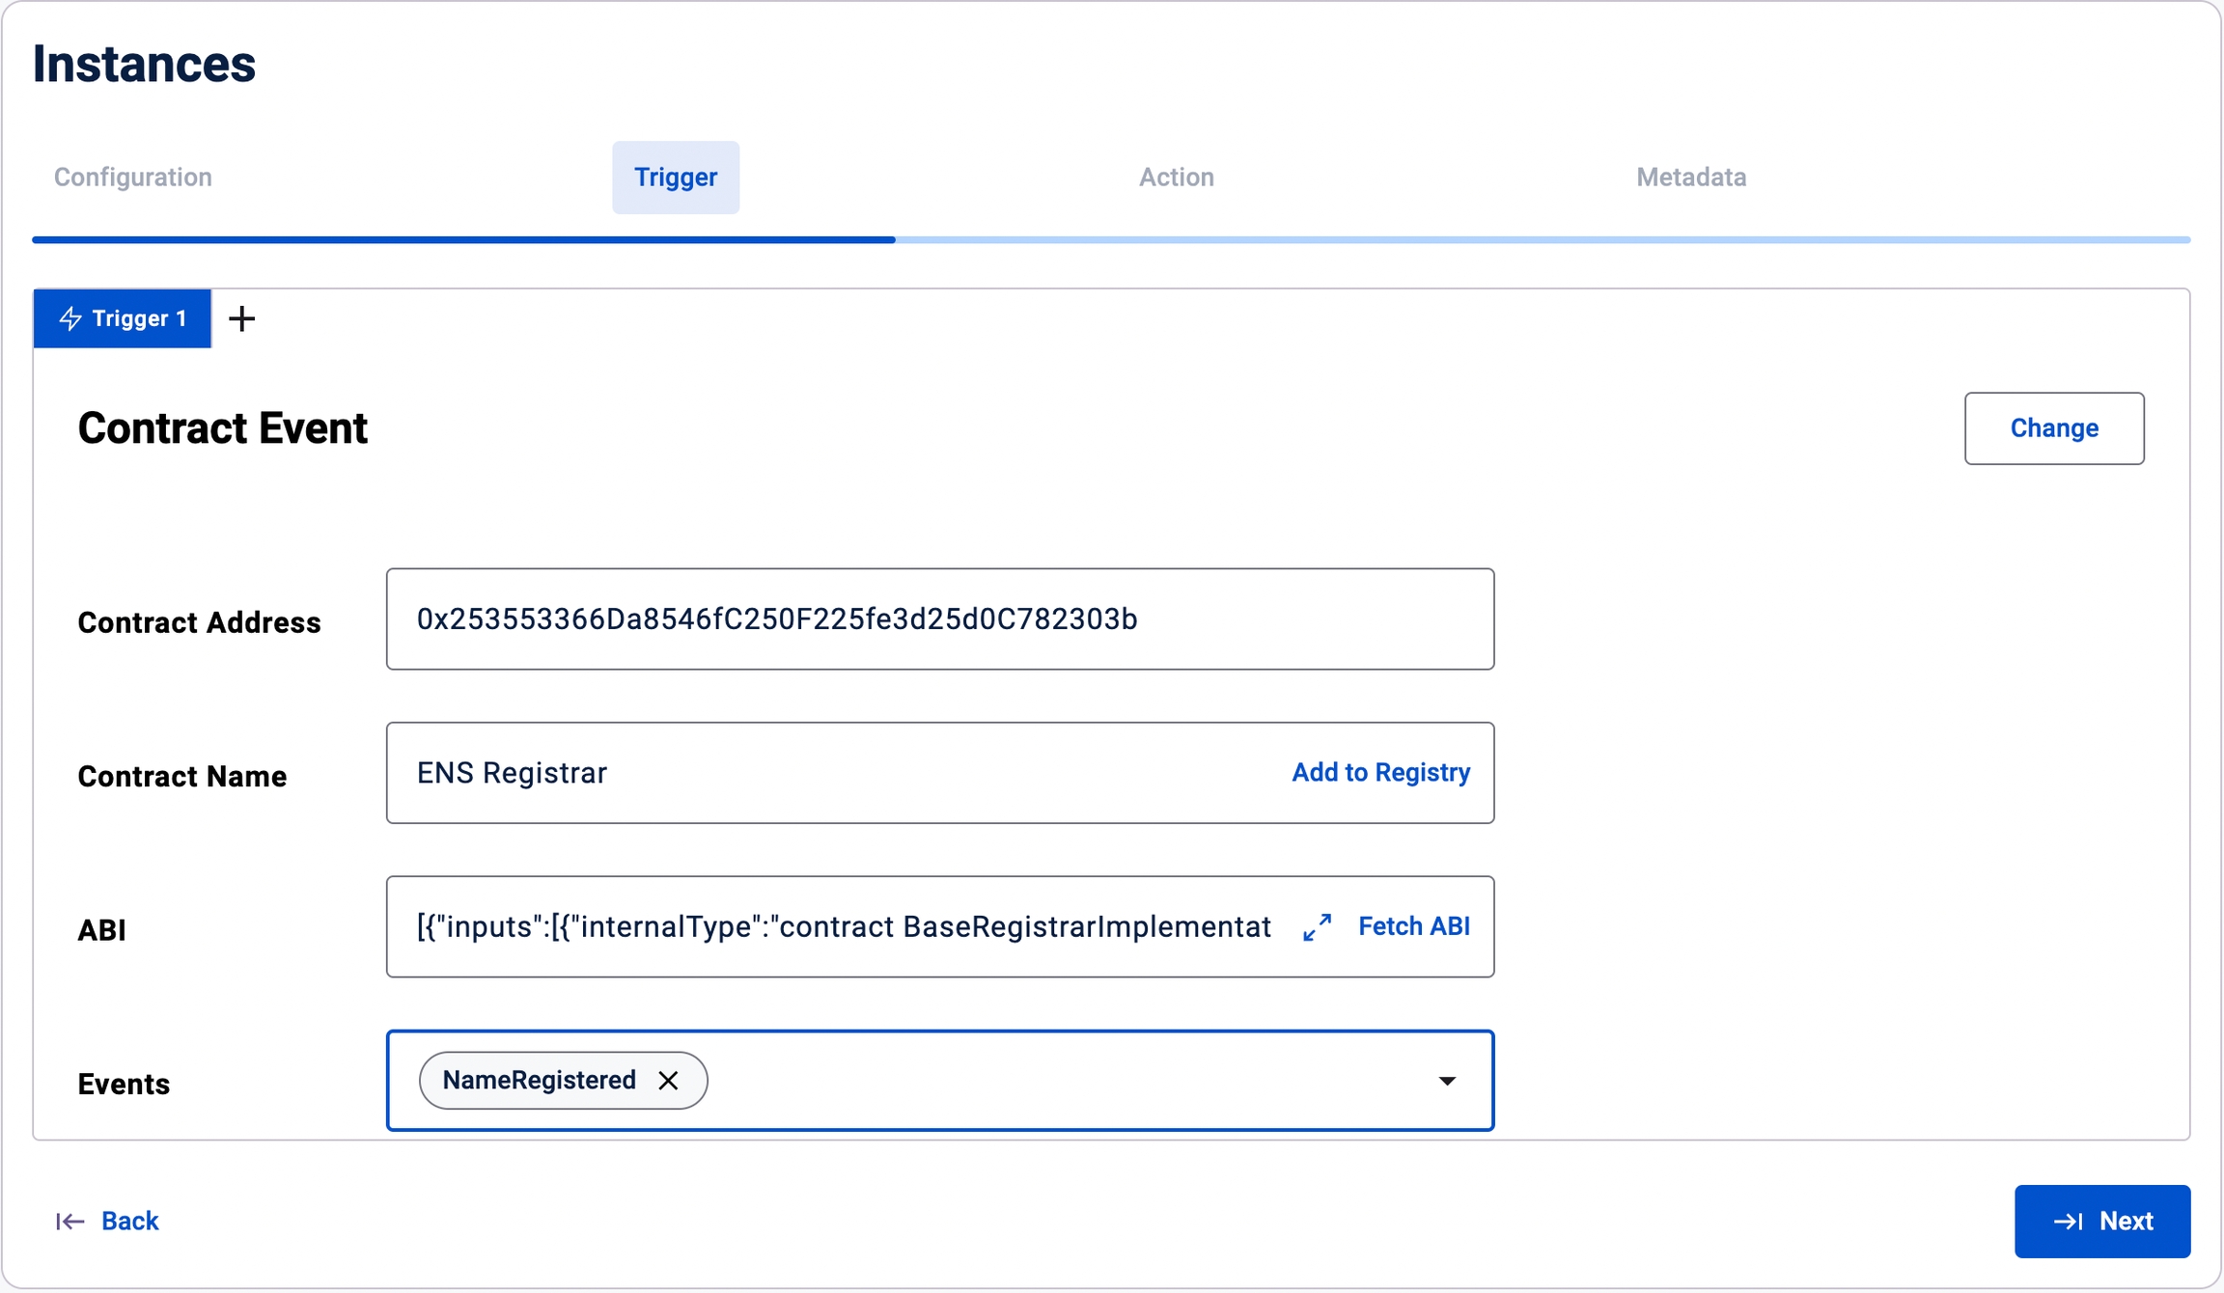The image size is (2224, 1293).
Task: Expand the Events dropdown arrow
Action: (1446, 1081)
